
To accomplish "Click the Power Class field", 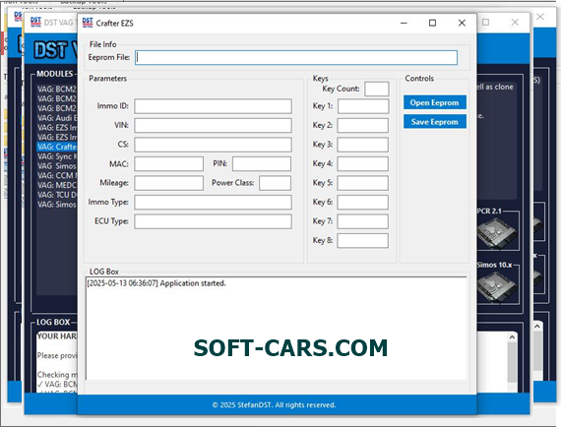I will 276,183.
